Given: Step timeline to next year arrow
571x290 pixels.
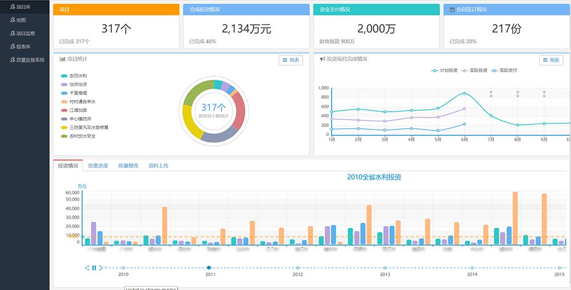Looking at the screenshot, I should 100,268.
